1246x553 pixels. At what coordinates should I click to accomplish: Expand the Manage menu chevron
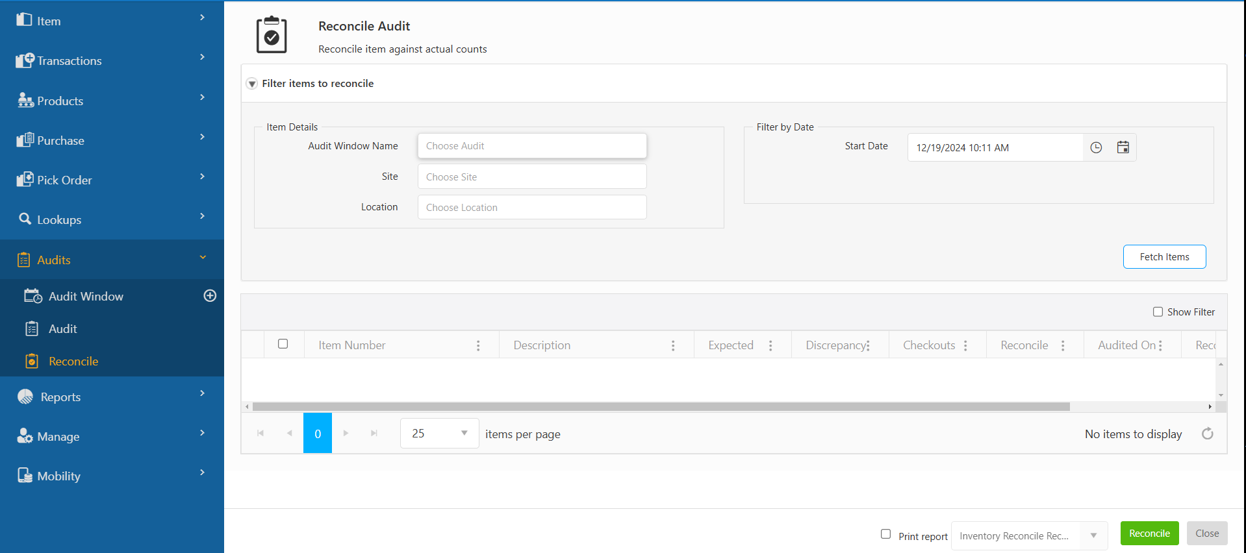click(x=203, y=433)
